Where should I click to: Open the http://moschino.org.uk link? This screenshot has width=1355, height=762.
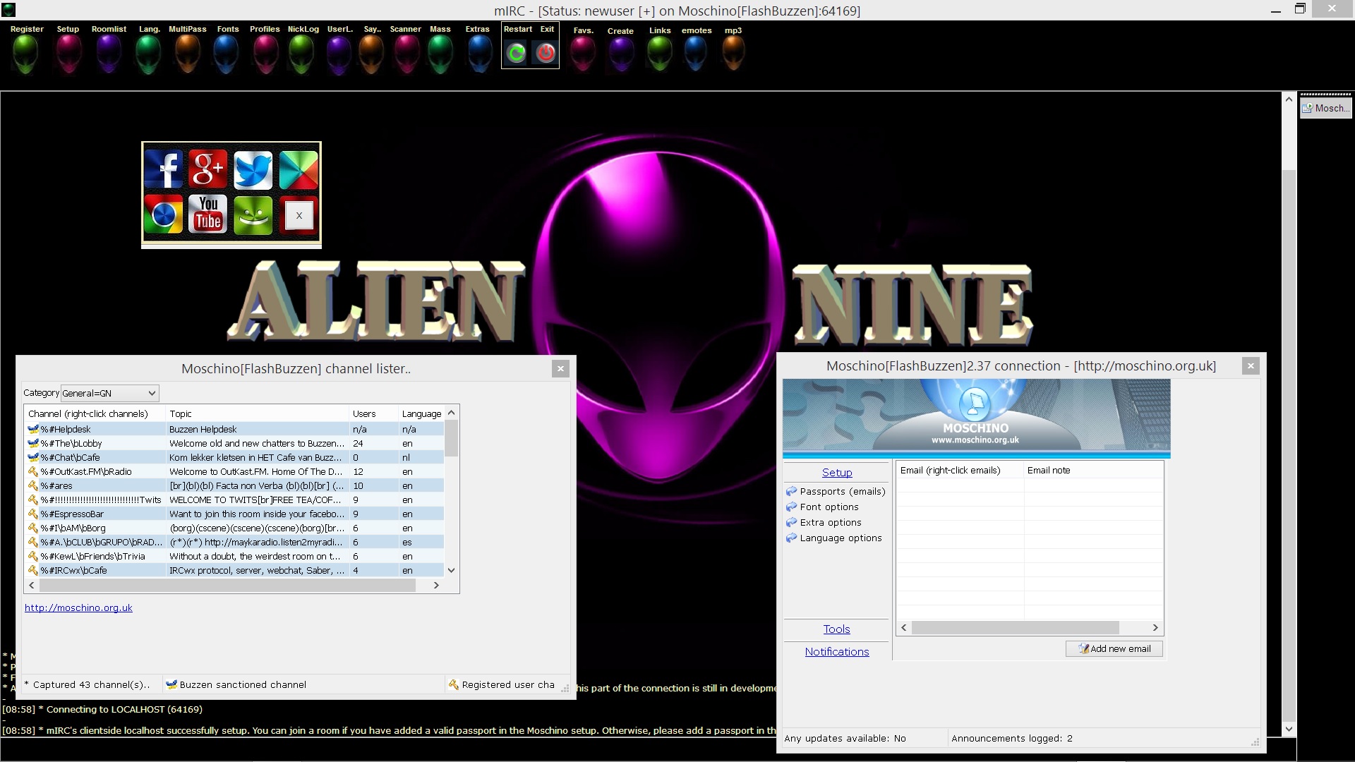78,607
